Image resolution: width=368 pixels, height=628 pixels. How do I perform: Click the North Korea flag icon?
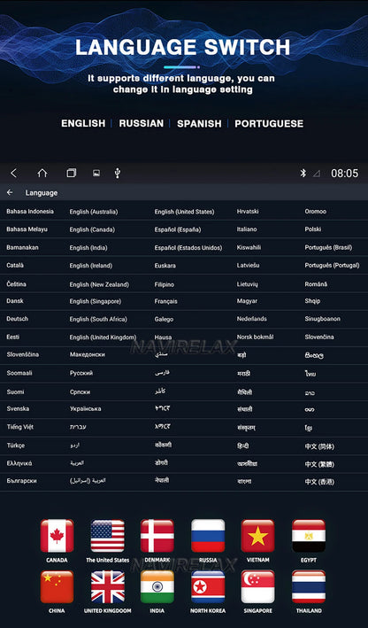coord(208,586)
